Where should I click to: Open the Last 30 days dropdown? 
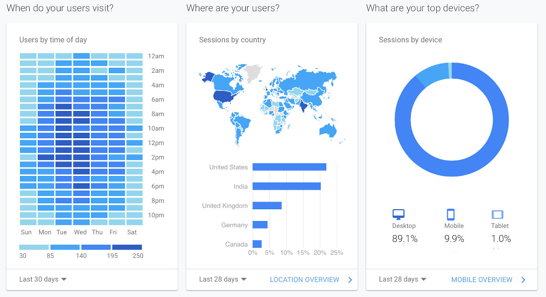[x=43, y=279]
